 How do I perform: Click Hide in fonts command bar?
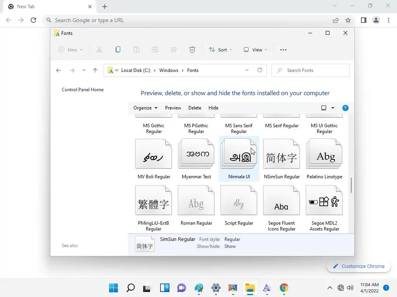214,108
